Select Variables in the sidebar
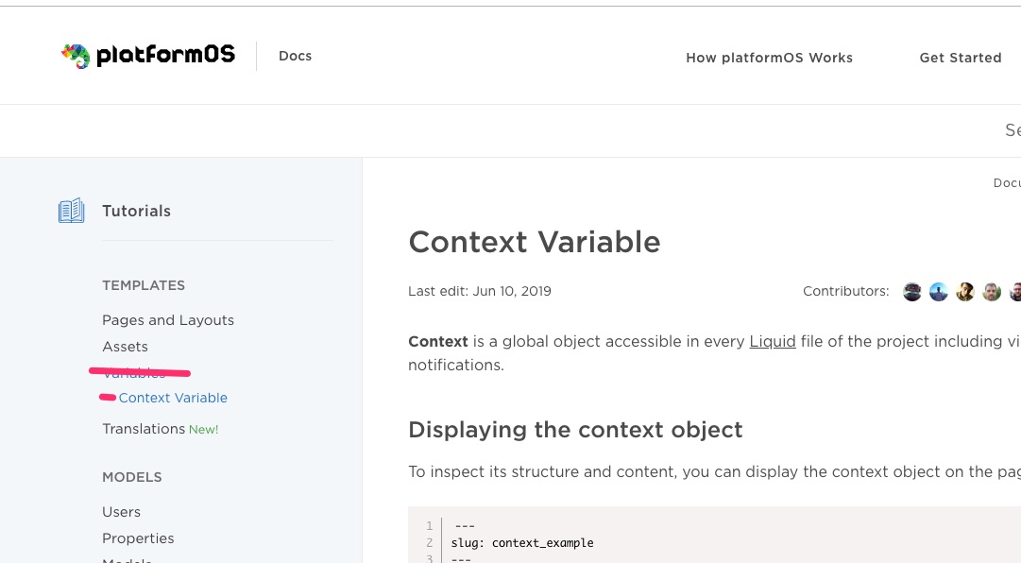This screenshot has height=563, width=1021. [133, 372]
